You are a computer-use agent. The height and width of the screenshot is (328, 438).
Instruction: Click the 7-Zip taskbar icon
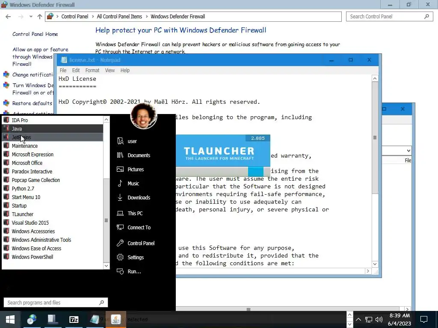(74, 319)
